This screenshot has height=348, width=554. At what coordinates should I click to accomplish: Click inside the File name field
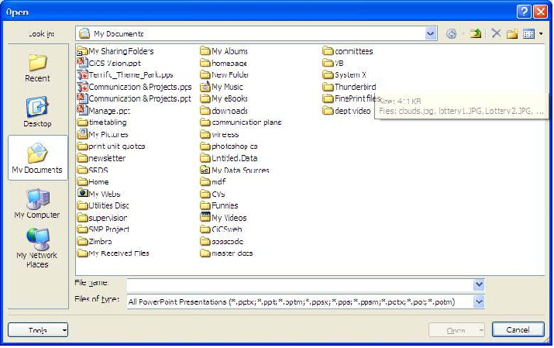300,284
